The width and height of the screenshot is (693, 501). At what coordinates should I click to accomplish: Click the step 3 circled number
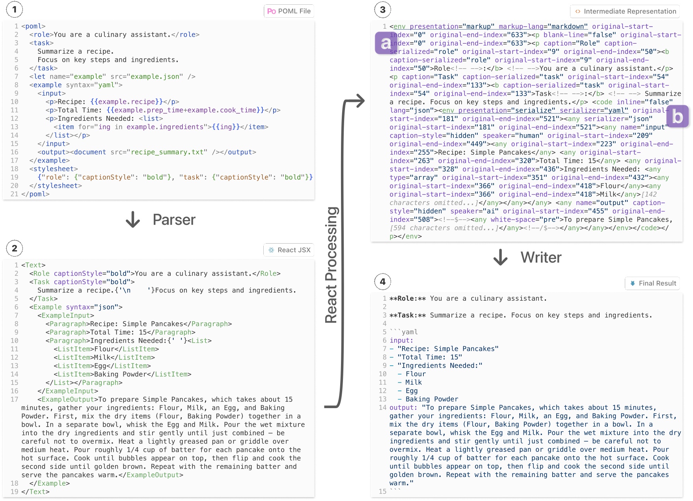point(382,10)
